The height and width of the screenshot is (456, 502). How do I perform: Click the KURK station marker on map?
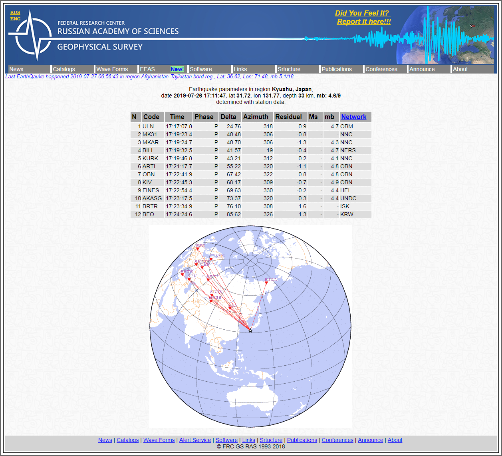(212, 296)
